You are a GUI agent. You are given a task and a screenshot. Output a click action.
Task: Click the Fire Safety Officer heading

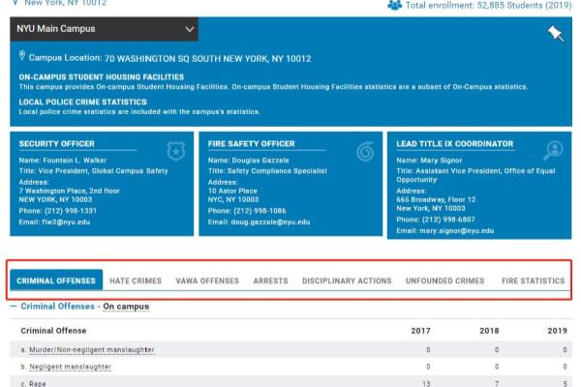251,144
